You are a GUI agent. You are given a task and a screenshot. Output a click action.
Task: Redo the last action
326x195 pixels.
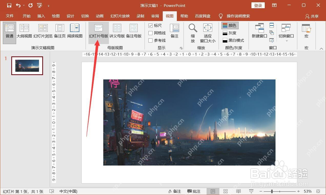click(x=30, y=5)
